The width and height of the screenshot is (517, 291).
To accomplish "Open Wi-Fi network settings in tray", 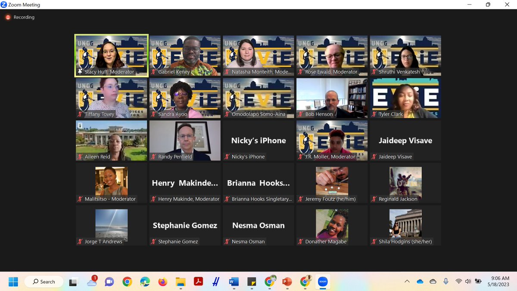I will coord(458,282).
